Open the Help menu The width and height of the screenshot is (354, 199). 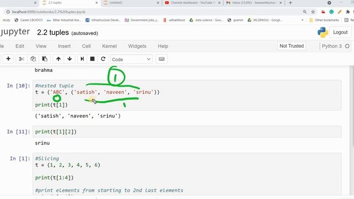163,46
